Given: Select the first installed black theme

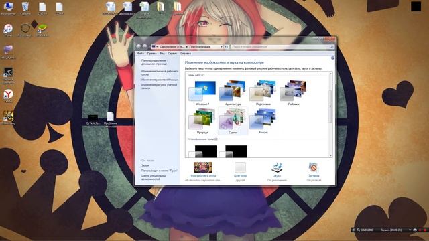Looking at the screenshot, I should 203,151.
